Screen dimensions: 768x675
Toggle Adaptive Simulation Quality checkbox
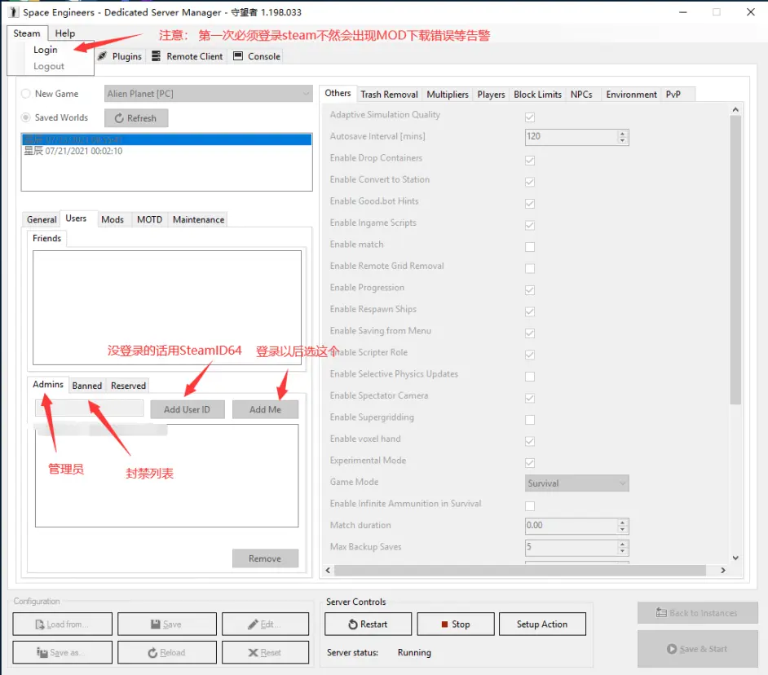(529, 117)
